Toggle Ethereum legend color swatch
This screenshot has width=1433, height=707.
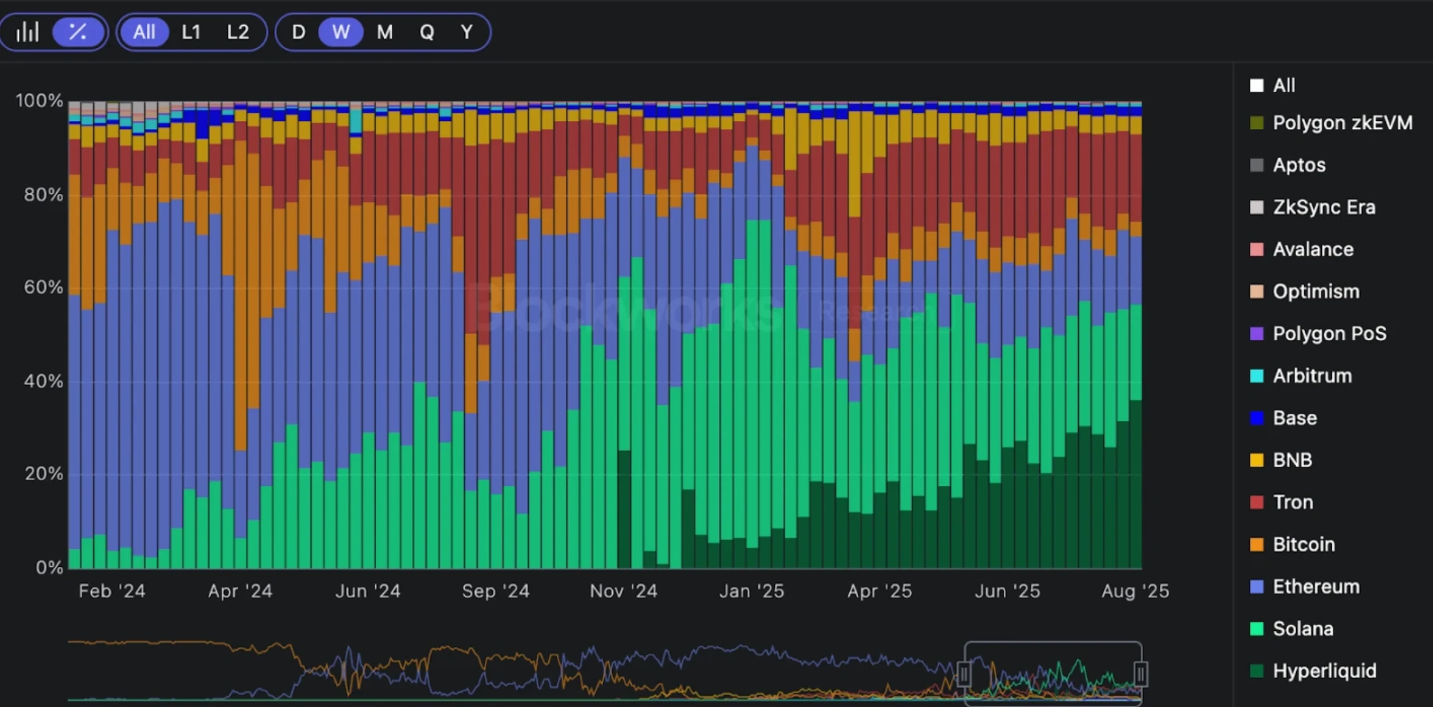[1257, 587]
